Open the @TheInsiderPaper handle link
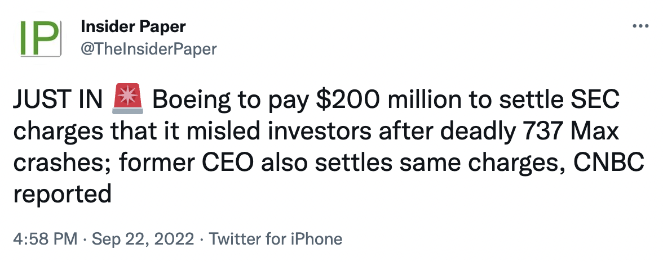663x262 pixels. tap(149, 49)
